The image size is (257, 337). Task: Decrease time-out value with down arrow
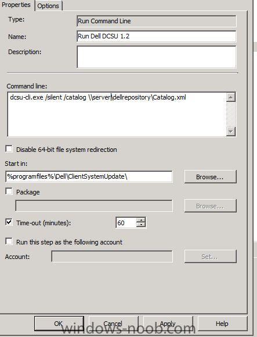(141, 225)
